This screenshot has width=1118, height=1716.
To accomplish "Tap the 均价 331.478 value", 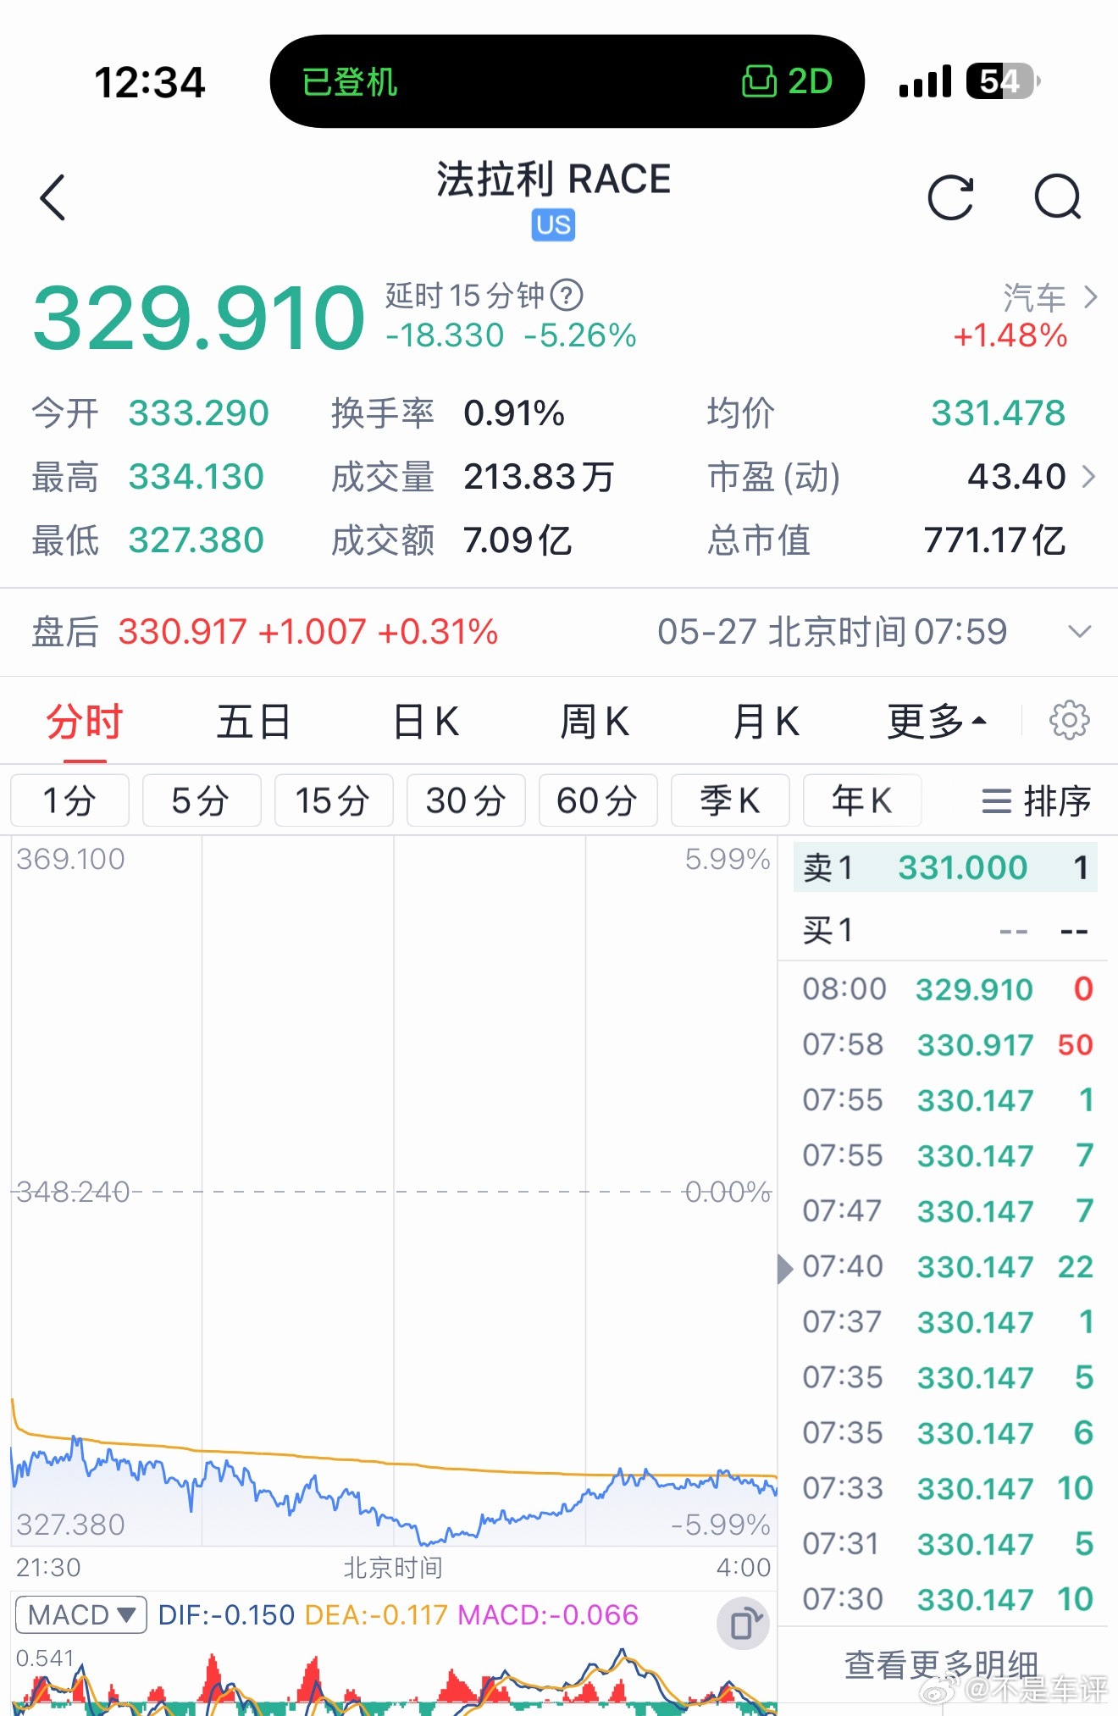I will (998, 413).
